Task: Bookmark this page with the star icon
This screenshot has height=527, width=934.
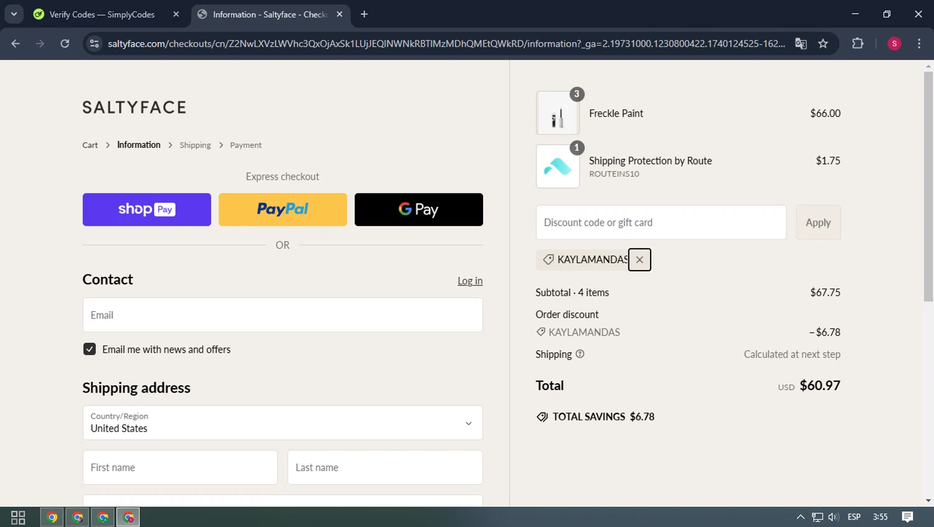Action: pyautogui.click(x=823, y=44)
